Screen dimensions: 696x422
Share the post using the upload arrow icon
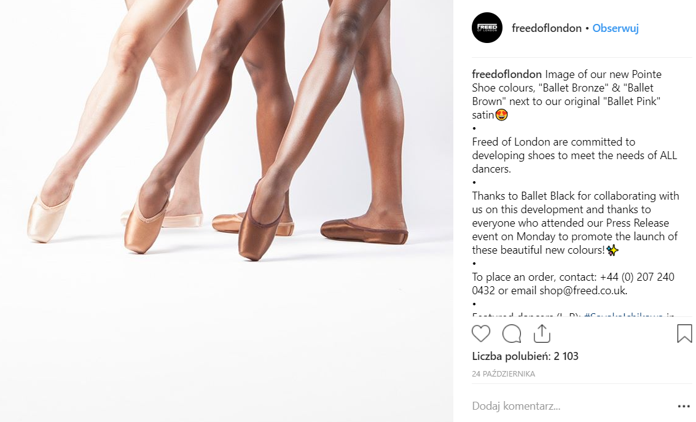(x=542, y=334)
